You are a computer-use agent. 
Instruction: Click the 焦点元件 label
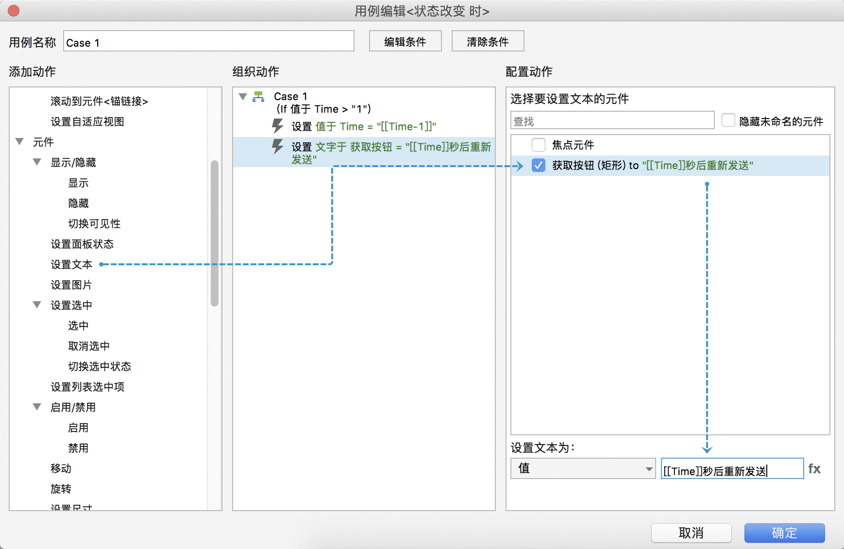(573, 145)
